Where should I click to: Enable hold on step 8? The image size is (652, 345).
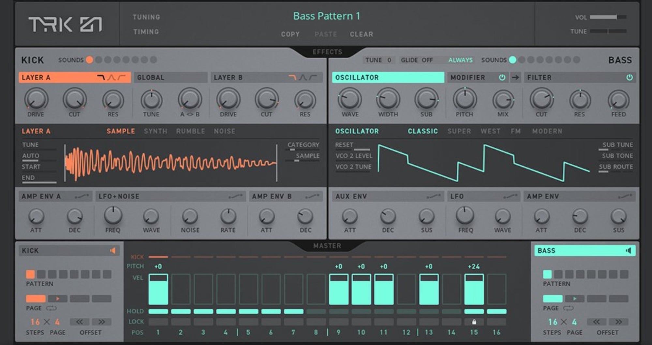pyautogui.click(x=316, y=311)
